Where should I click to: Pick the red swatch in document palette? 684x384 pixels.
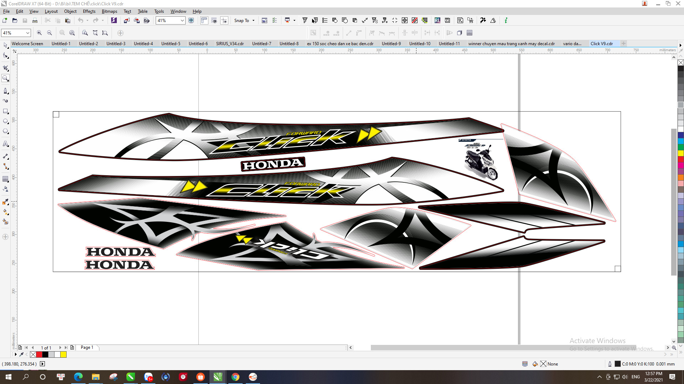39,354
